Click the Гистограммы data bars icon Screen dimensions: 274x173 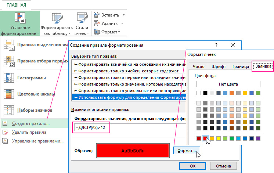tap(9, 78)
